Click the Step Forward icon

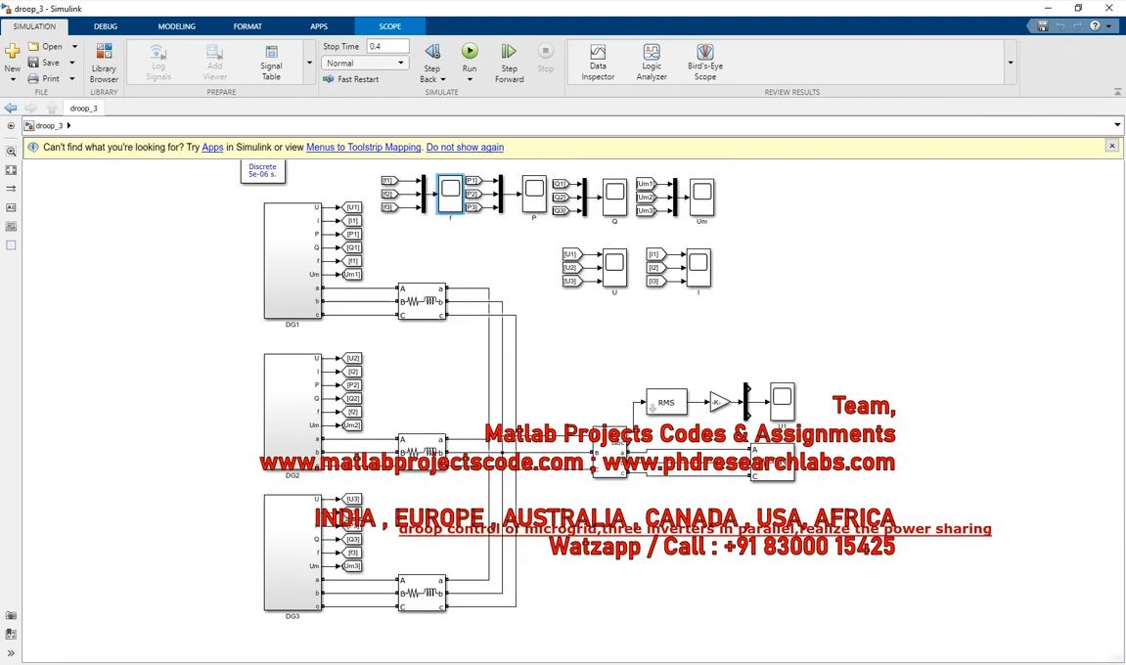coord(509,52)
